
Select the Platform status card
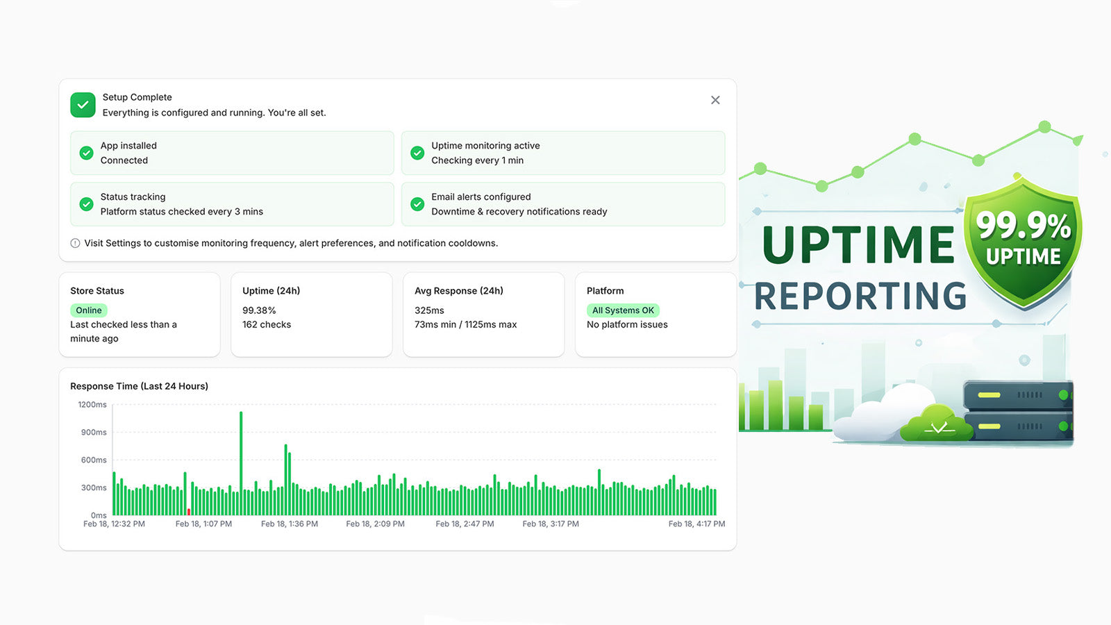(x=655, y=315)
